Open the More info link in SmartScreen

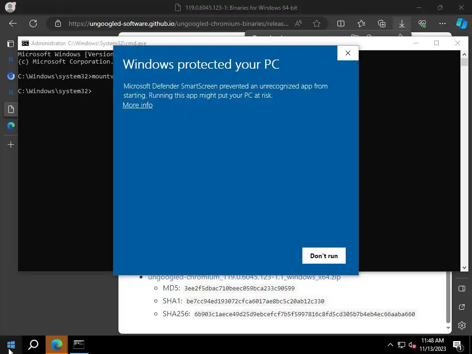click(137, 105)
